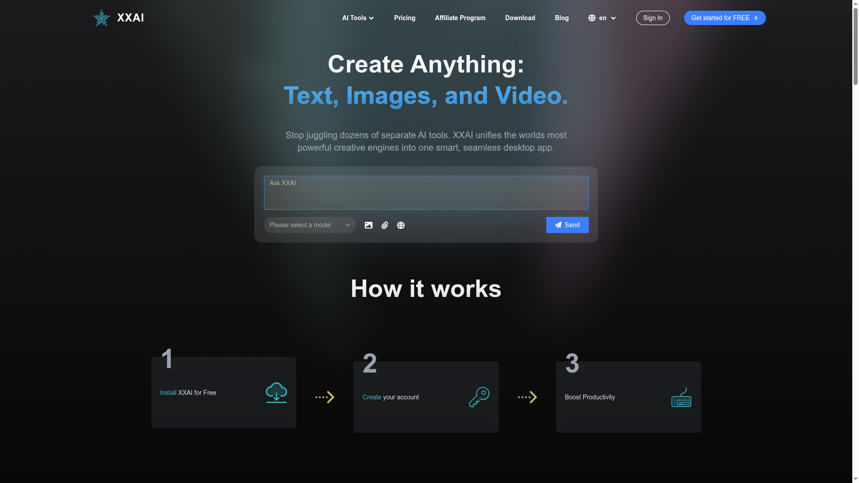
Task: Go to the Pricing page
Action: (404, 18)
